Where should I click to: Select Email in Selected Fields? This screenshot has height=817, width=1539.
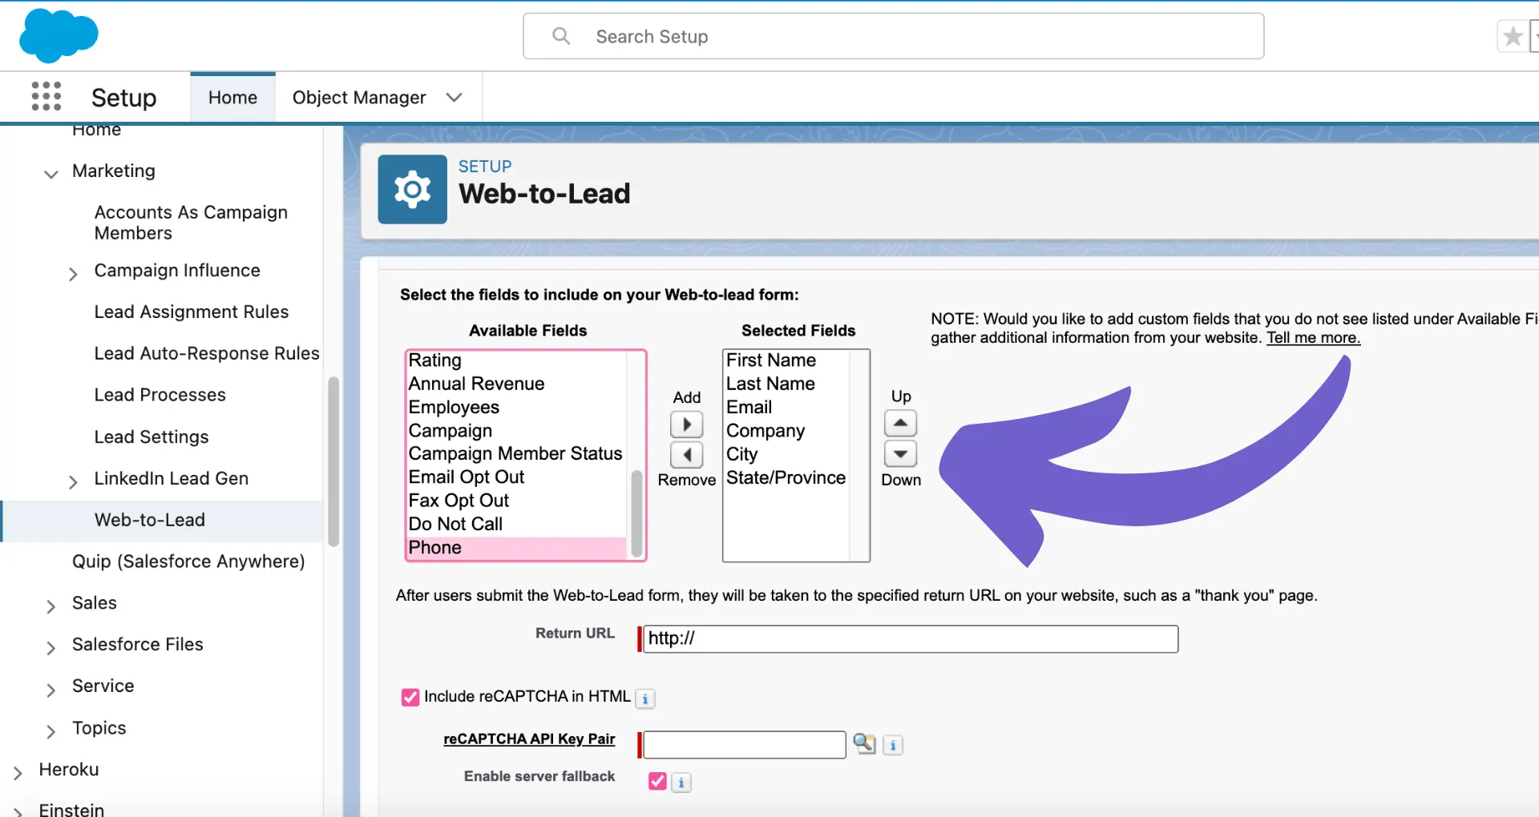pyautogui.click(x=749, y=407)
